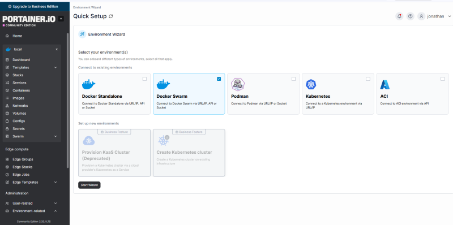Click the Edge Groups icon

click(x=7, y=159)
